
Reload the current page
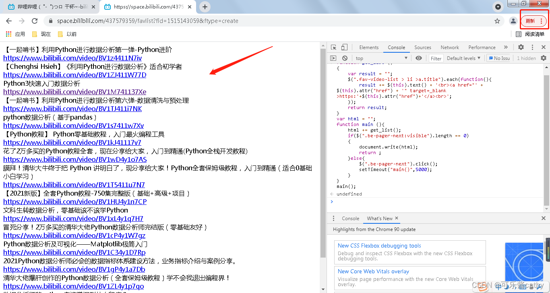(35, 21)
